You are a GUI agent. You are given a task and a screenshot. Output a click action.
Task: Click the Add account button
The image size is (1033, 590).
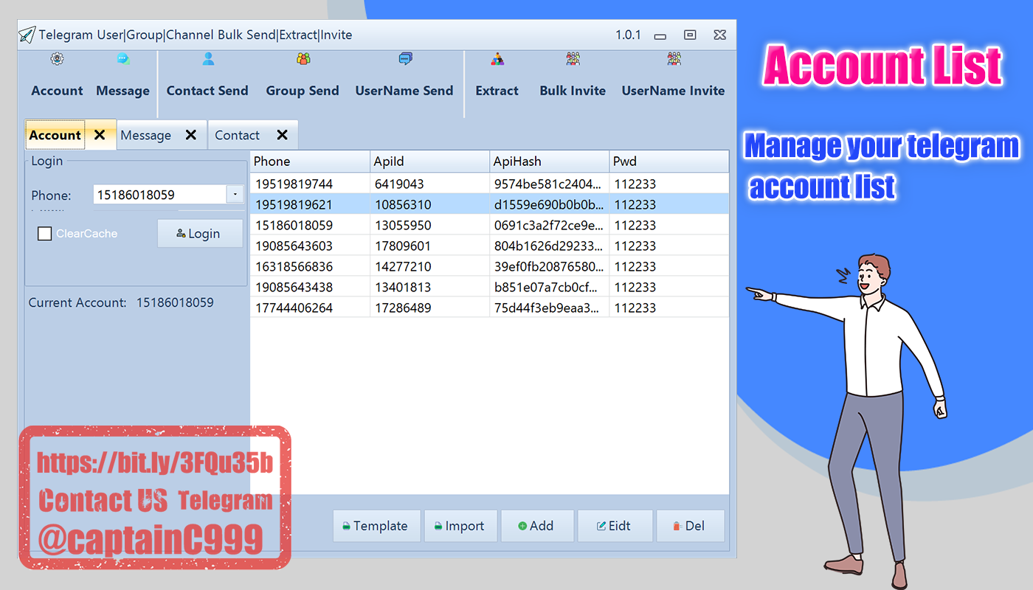coord(536,526)
